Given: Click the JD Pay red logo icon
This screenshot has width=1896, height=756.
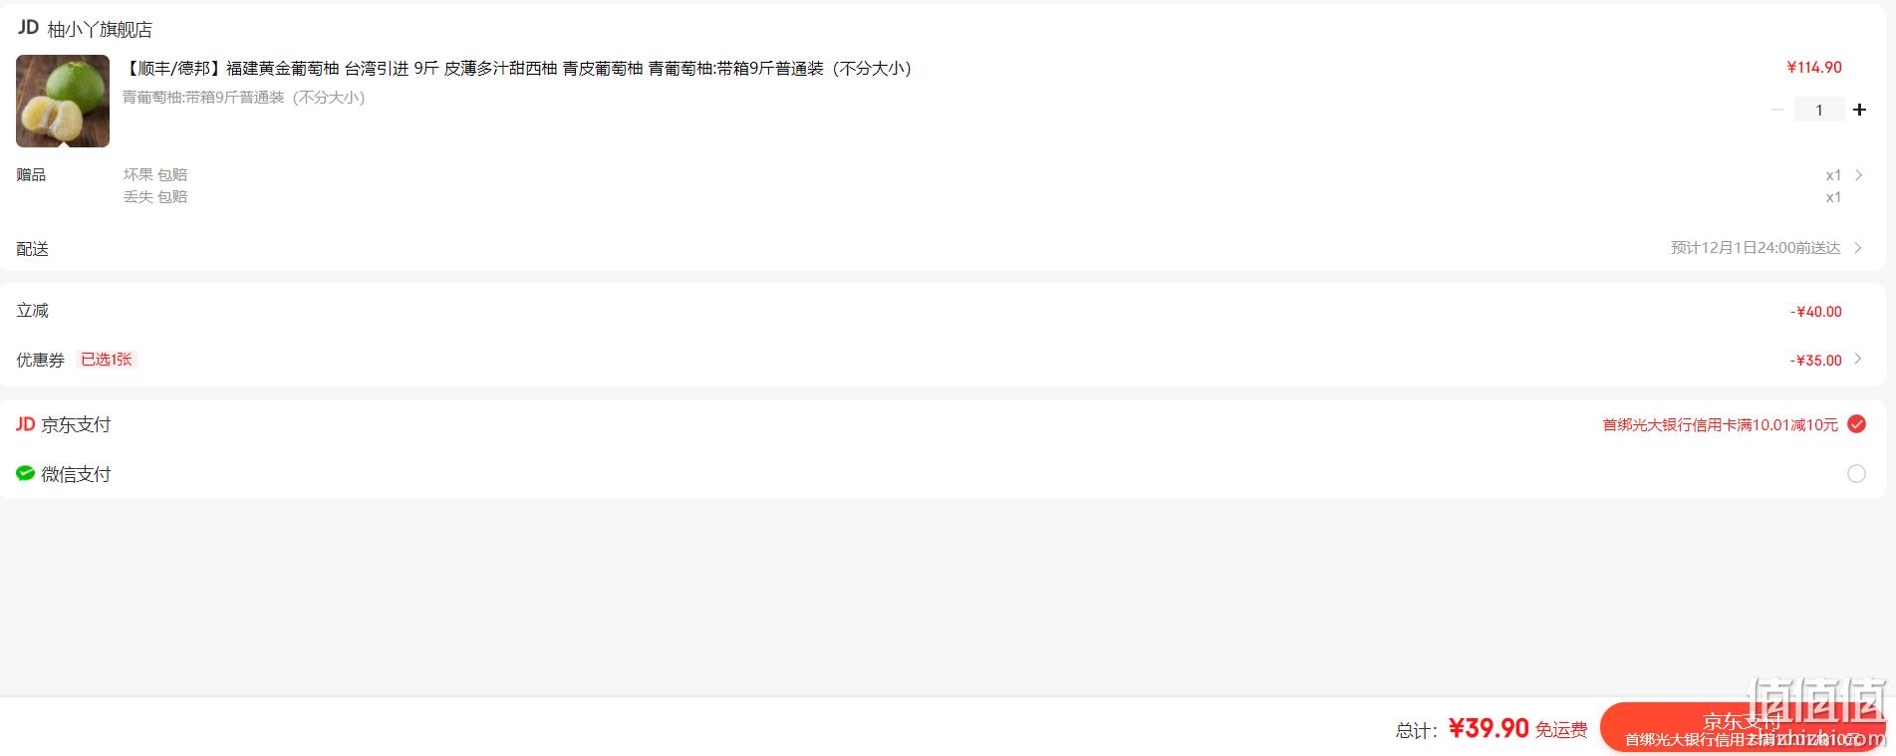Looking at the screenshot, I should (26, 424).
